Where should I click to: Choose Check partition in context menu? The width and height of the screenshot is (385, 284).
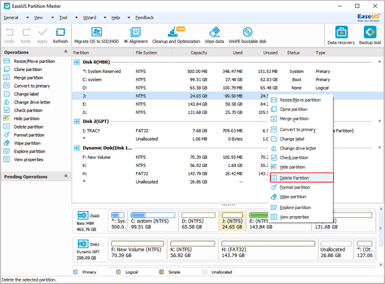tap(302, 157)
